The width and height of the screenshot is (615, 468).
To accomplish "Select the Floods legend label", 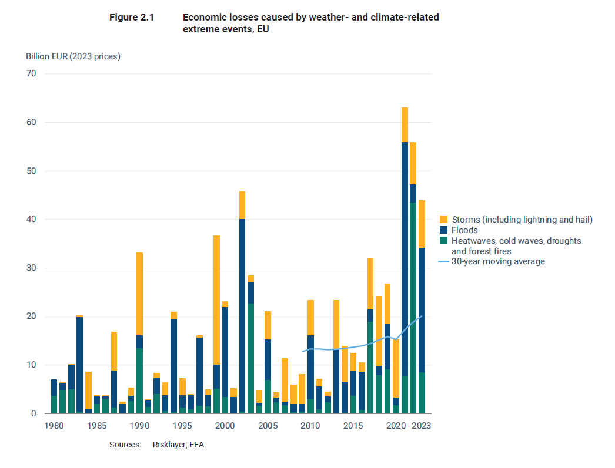I will click(x=464, y=230).
